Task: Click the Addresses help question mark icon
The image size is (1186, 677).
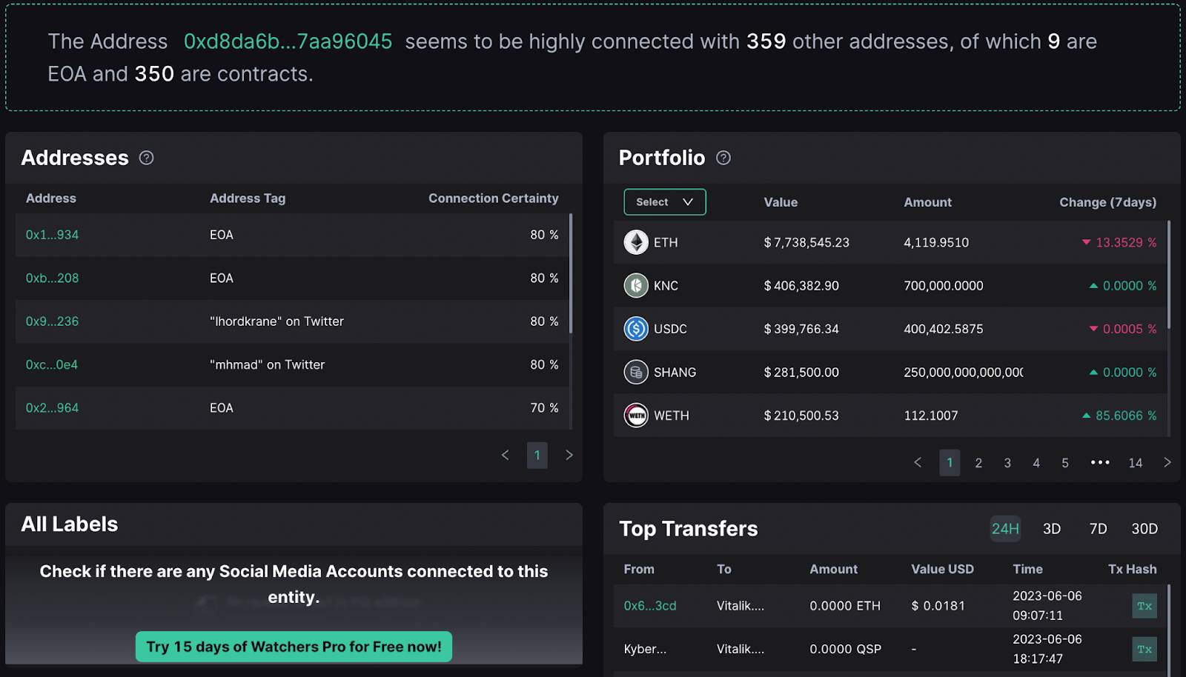Action: 147,158
